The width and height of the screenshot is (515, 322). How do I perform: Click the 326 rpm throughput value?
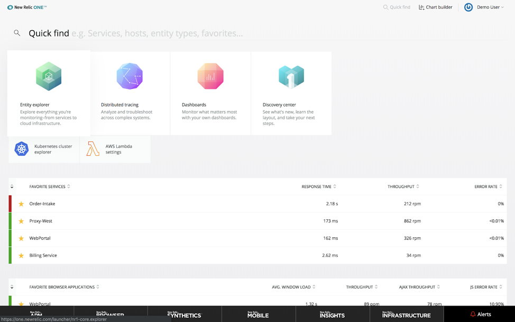(412, 238)
